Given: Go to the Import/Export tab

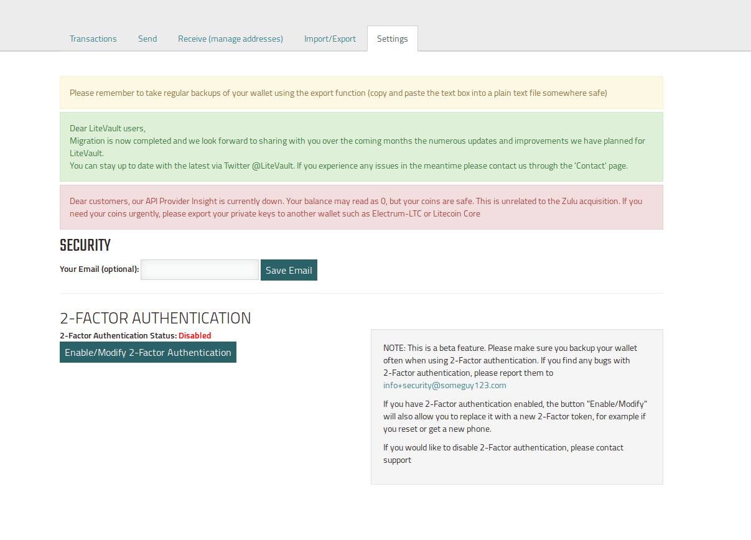Looking at the screenshot, I should coord(330,39).
